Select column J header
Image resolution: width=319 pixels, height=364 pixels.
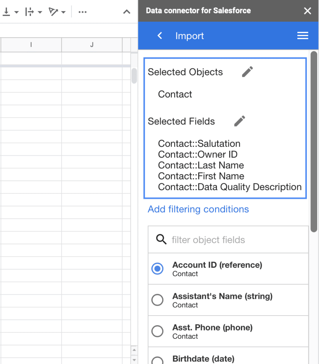tap(92, 44)
